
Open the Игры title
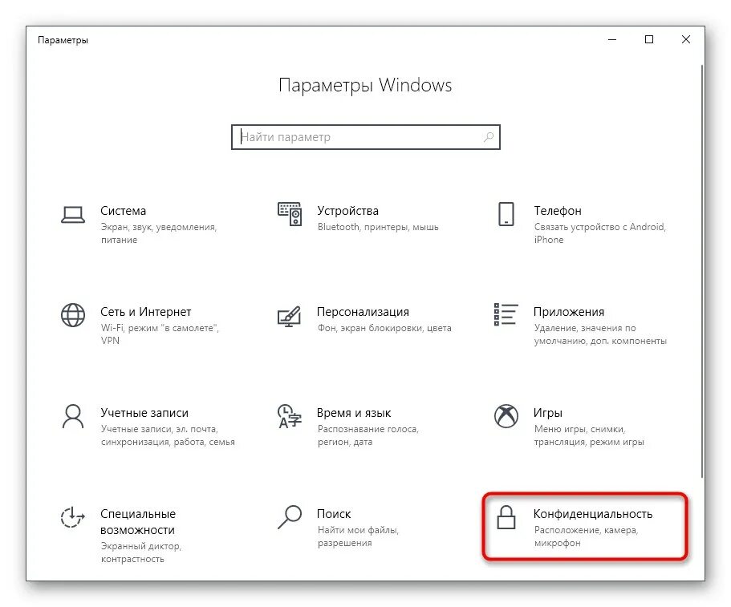click(548, 413)
